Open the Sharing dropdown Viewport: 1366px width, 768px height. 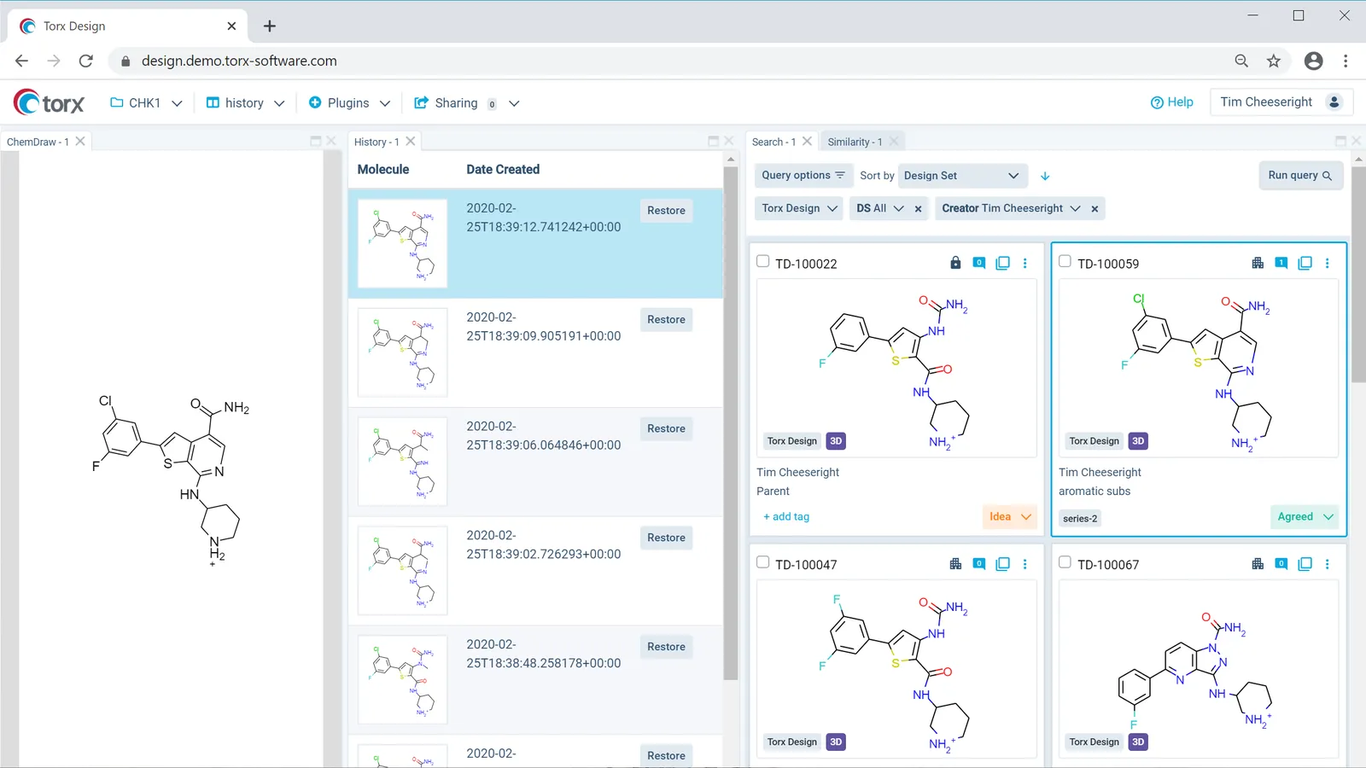pyautogui.click(x=467, y=102)
